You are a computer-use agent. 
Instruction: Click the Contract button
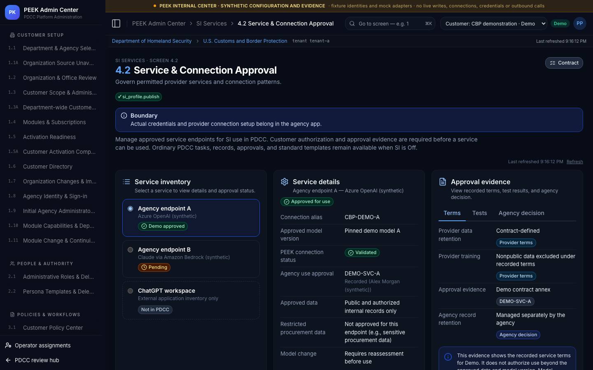pyautogui.click(x=564, y=63)
